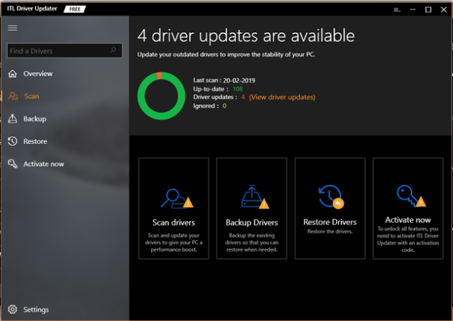Click the Activate now card title

(408, 220)
